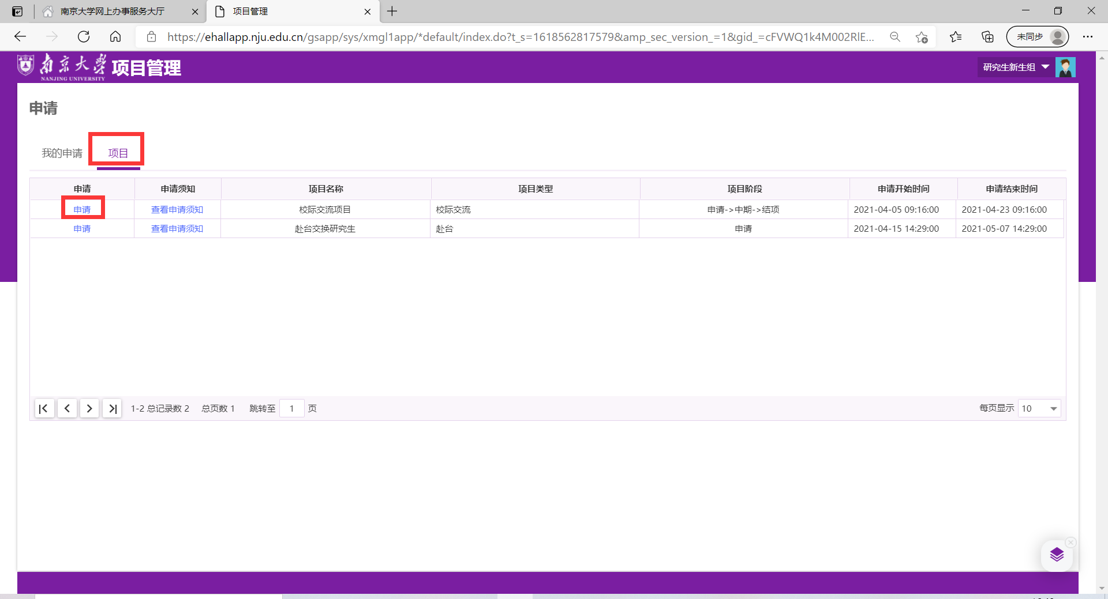Image resolution: width=1108 pixels, height=599 pixels.
Task: Add page to favorites star icon
Action: coord(922,37)
